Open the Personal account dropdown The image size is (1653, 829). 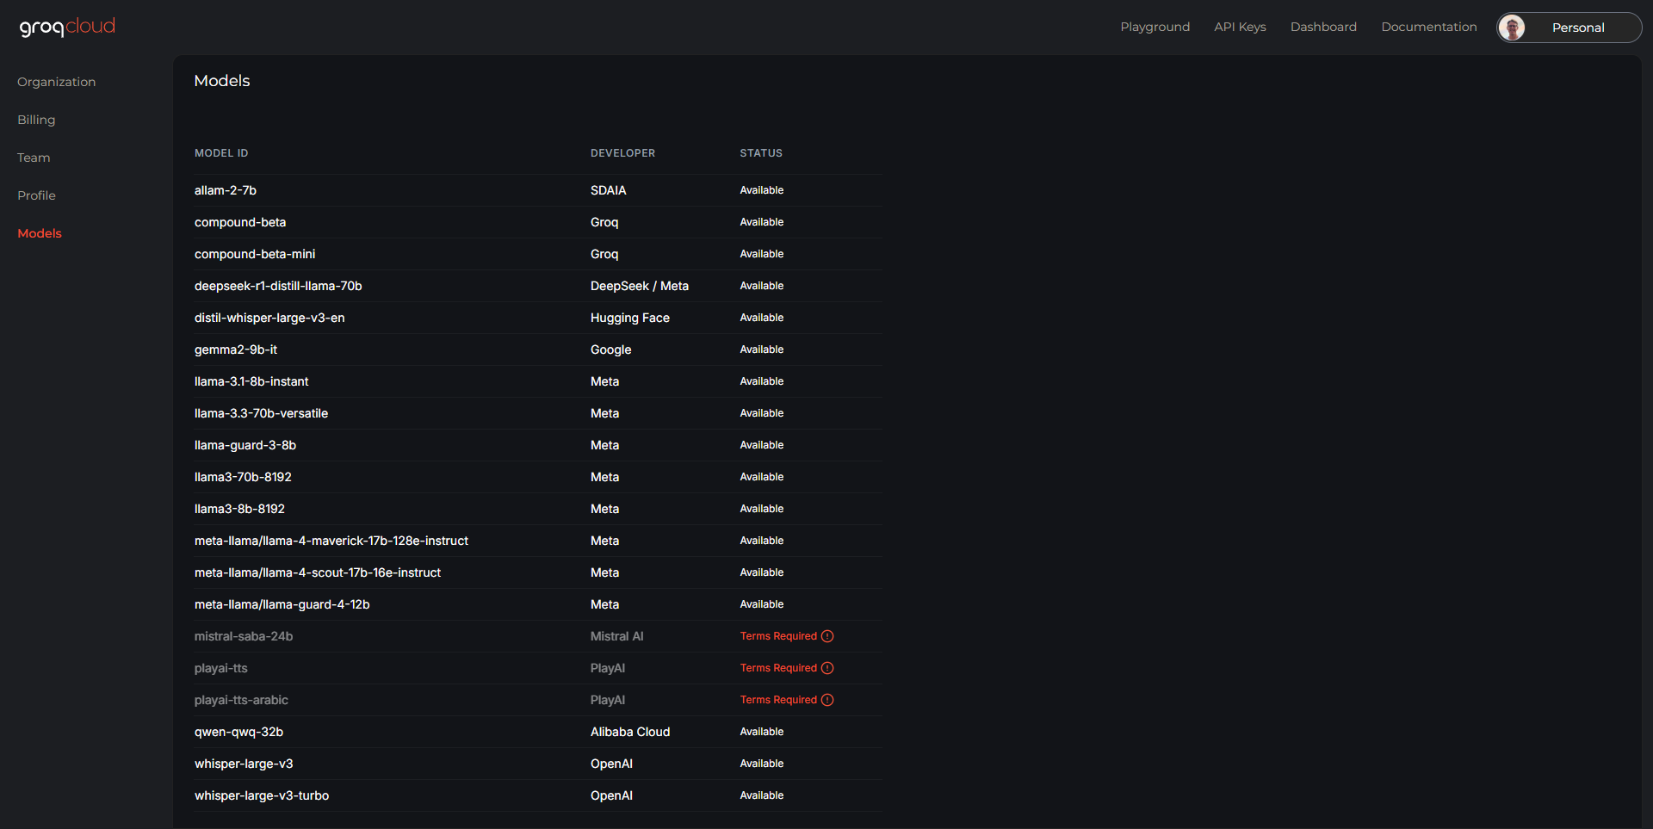1569,28
